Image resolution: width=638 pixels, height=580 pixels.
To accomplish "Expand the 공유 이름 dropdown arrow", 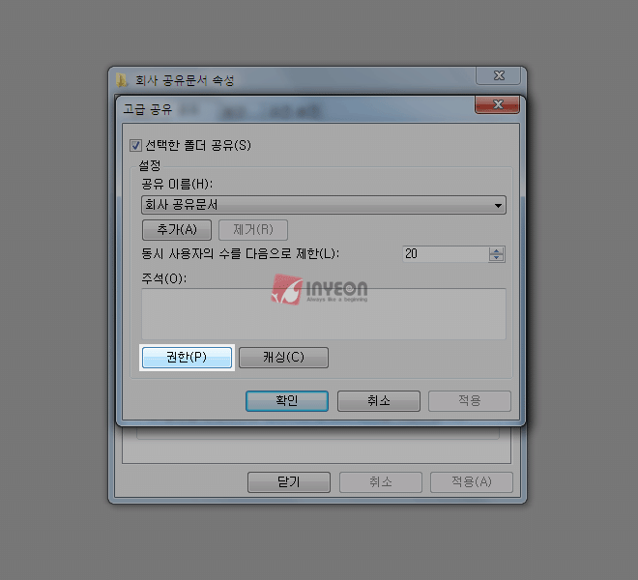I will coord(498,205).
